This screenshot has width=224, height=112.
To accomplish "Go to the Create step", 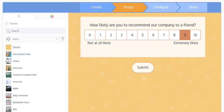I will click(96, 7).
